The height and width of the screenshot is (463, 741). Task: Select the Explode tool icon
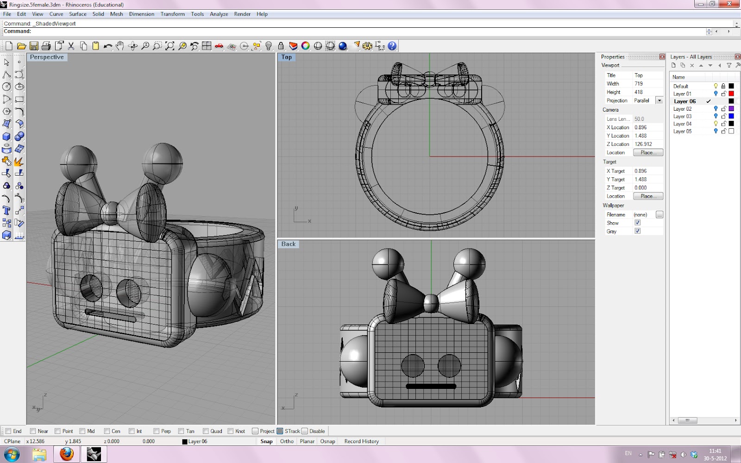[x=19, y=162]
